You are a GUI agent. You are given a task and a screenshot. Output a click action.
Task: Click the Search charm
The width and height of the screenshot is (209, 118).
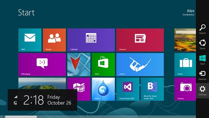(x=203, y=29)
